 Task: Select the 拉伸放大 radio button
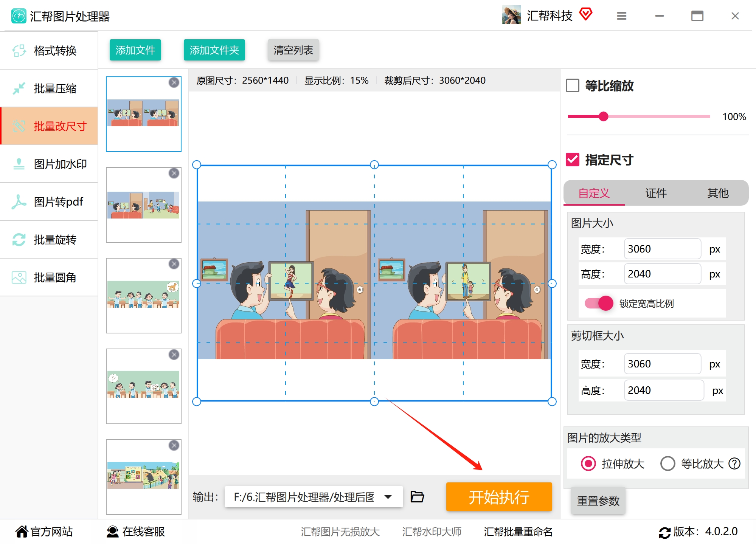tap(588, 463)
